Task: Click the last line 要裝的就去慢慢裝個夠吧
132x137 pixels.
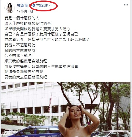Action: coord(26,77)
